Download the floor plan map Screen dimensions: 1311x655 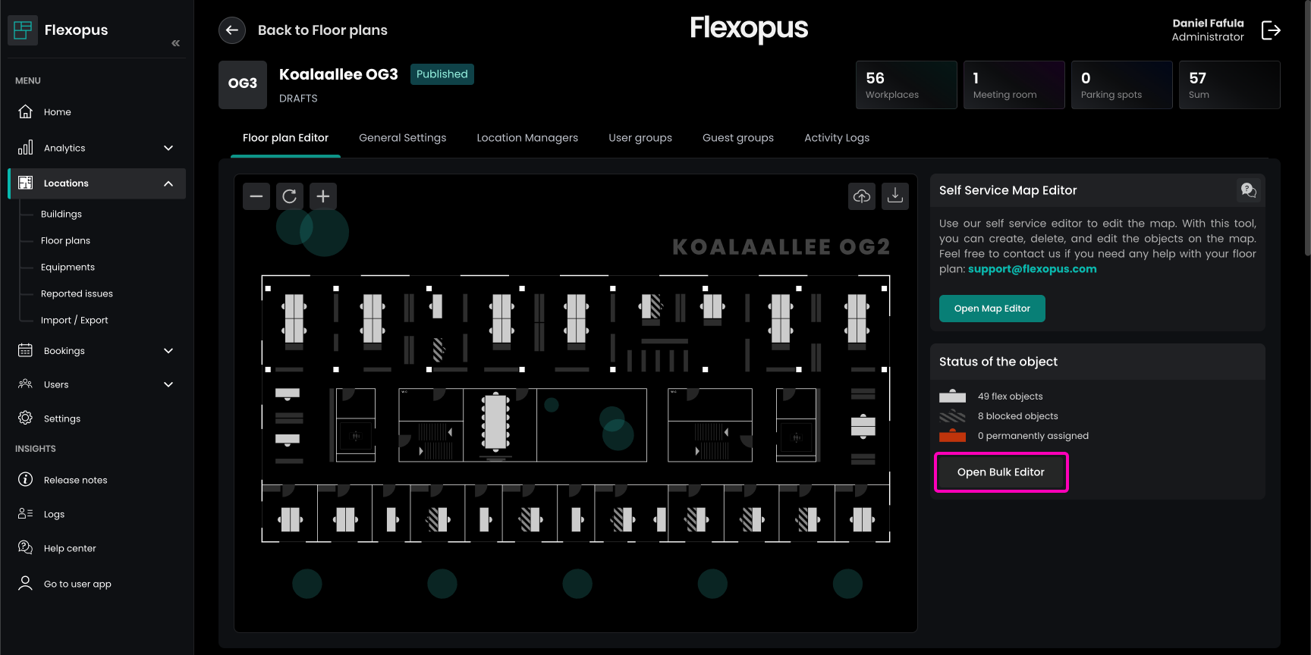pos(895,196)
